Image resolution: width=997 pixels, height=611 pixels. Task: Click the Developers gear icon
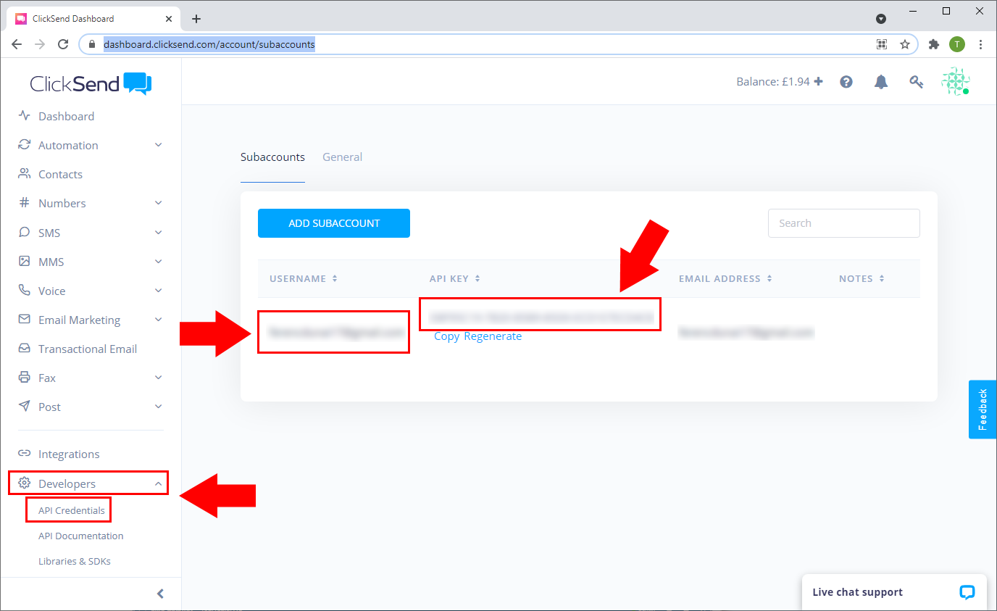(25, 483)
